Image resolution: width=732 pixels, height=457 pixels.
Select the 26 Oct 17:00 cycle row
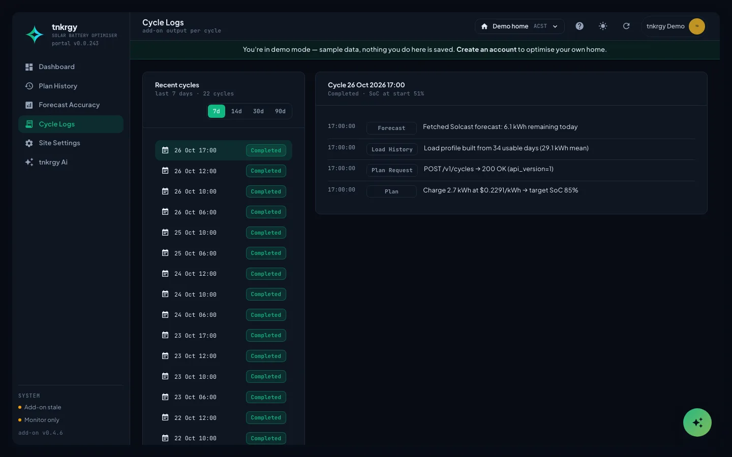pos(224,150)
